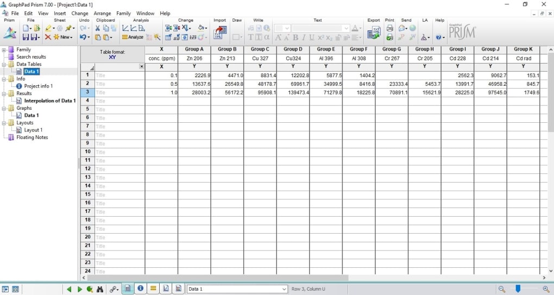Click the row 1 Title field
The image size is (554, 295).
119,76
